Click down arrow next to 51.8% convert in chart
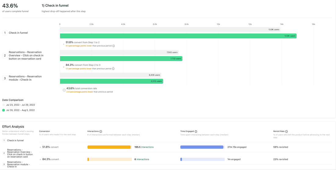The height and width of the screenshot is (170, 336). coord(63,44)
